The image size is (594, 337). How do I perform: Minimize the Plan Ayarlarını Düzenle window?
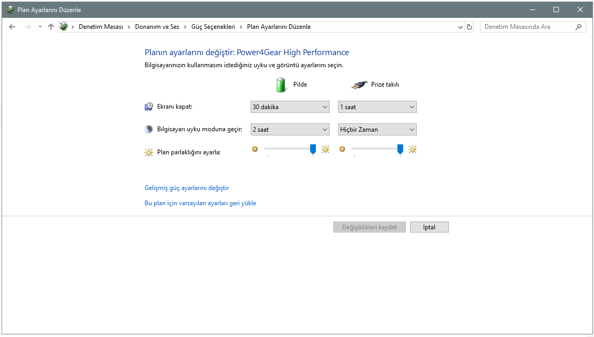[532, 10]
